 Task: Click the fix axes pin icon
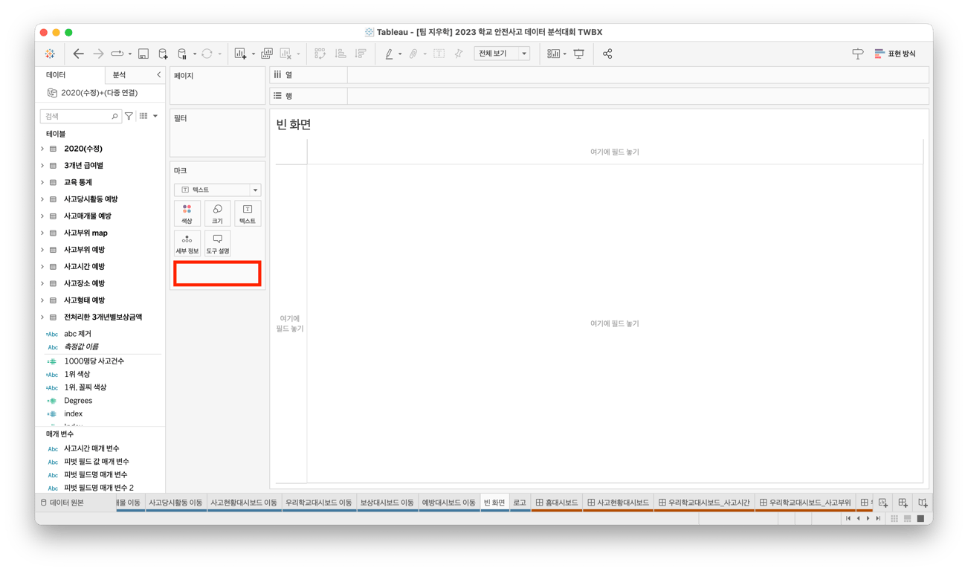pos(459,54)
